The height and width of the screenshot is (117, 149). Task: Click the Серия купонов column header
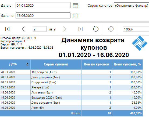tap(56, 64)
